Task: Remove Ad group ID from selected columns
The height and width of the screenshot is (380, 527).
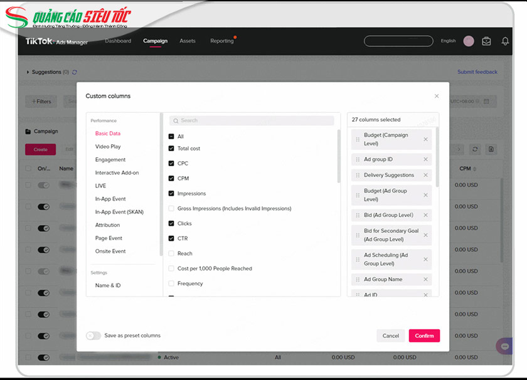Action: click(425, 159)
